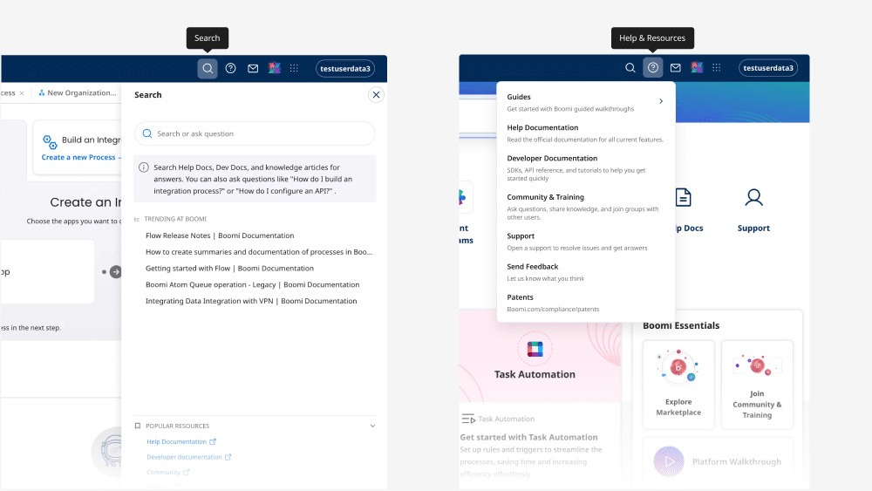Viewport: 872px width, 491px height.
Task: Click the Help Docs document icon
Action: tap(683, 198)
